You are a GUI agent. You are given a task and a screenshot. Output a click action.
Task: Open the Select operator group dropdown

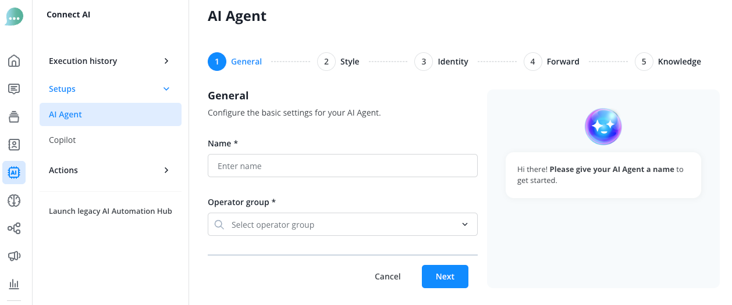click(342, 225)
